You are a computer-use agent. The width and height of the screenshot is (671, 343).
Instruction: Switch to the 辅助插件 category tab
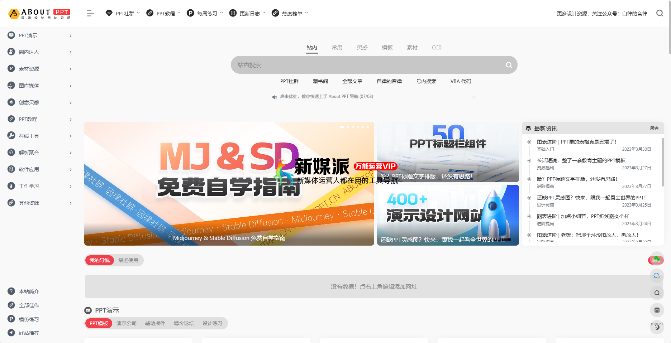[155, 323]
